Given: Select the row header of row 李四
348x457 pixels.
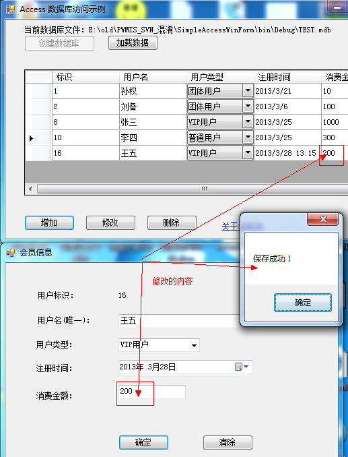Looking at the screenshot, I should pos(38,138).
